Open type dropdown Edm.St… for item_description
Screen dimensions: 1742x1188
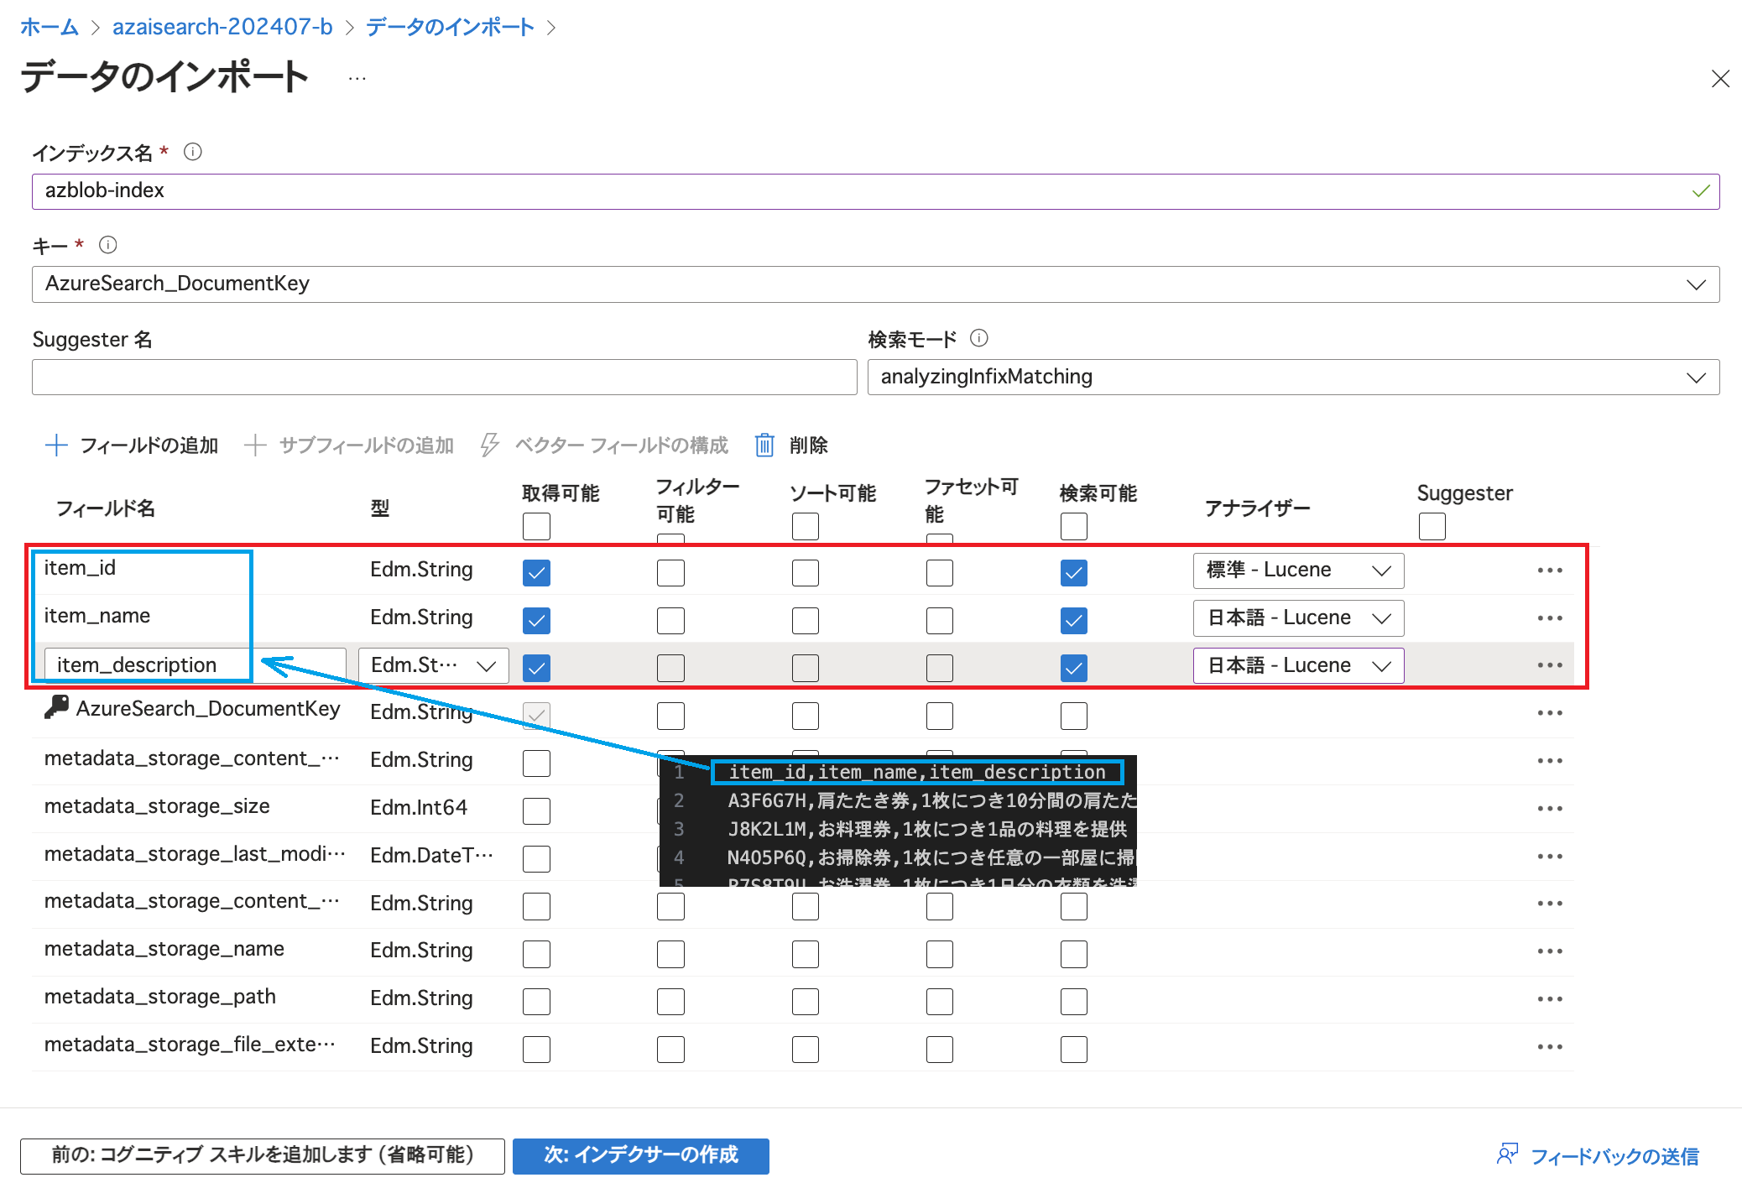433,665
